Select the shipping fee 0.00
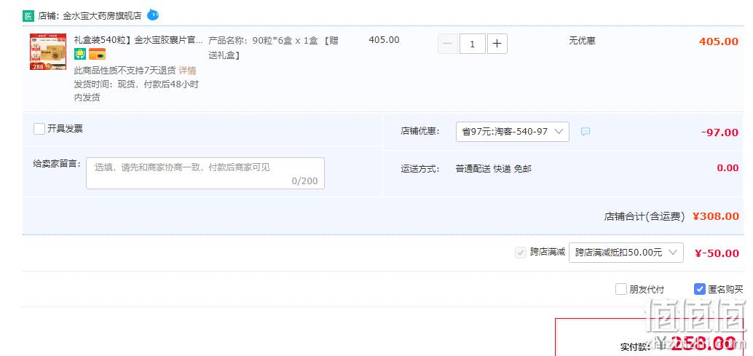753x356 pixels. pos(728,168)
